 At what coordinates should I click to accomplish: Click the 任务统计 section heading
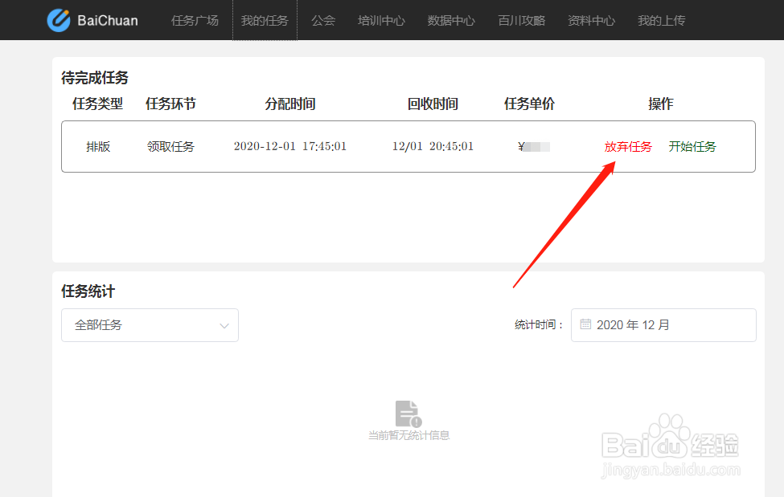[88, 291]
